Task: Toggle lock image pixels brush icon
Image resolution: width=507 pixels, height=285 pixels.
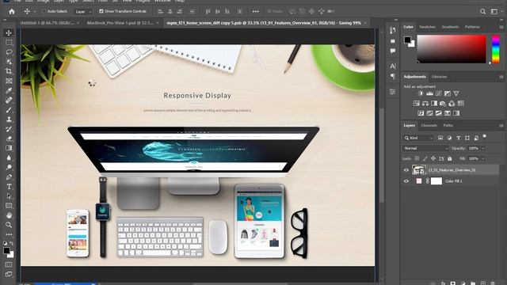Action: pyautogui.click(x=425, y=158)
